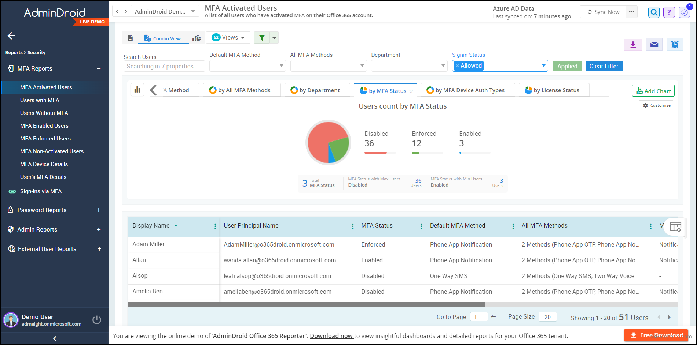Switch to chart-only view icon

pyautogui.click(x=197, y=38)
